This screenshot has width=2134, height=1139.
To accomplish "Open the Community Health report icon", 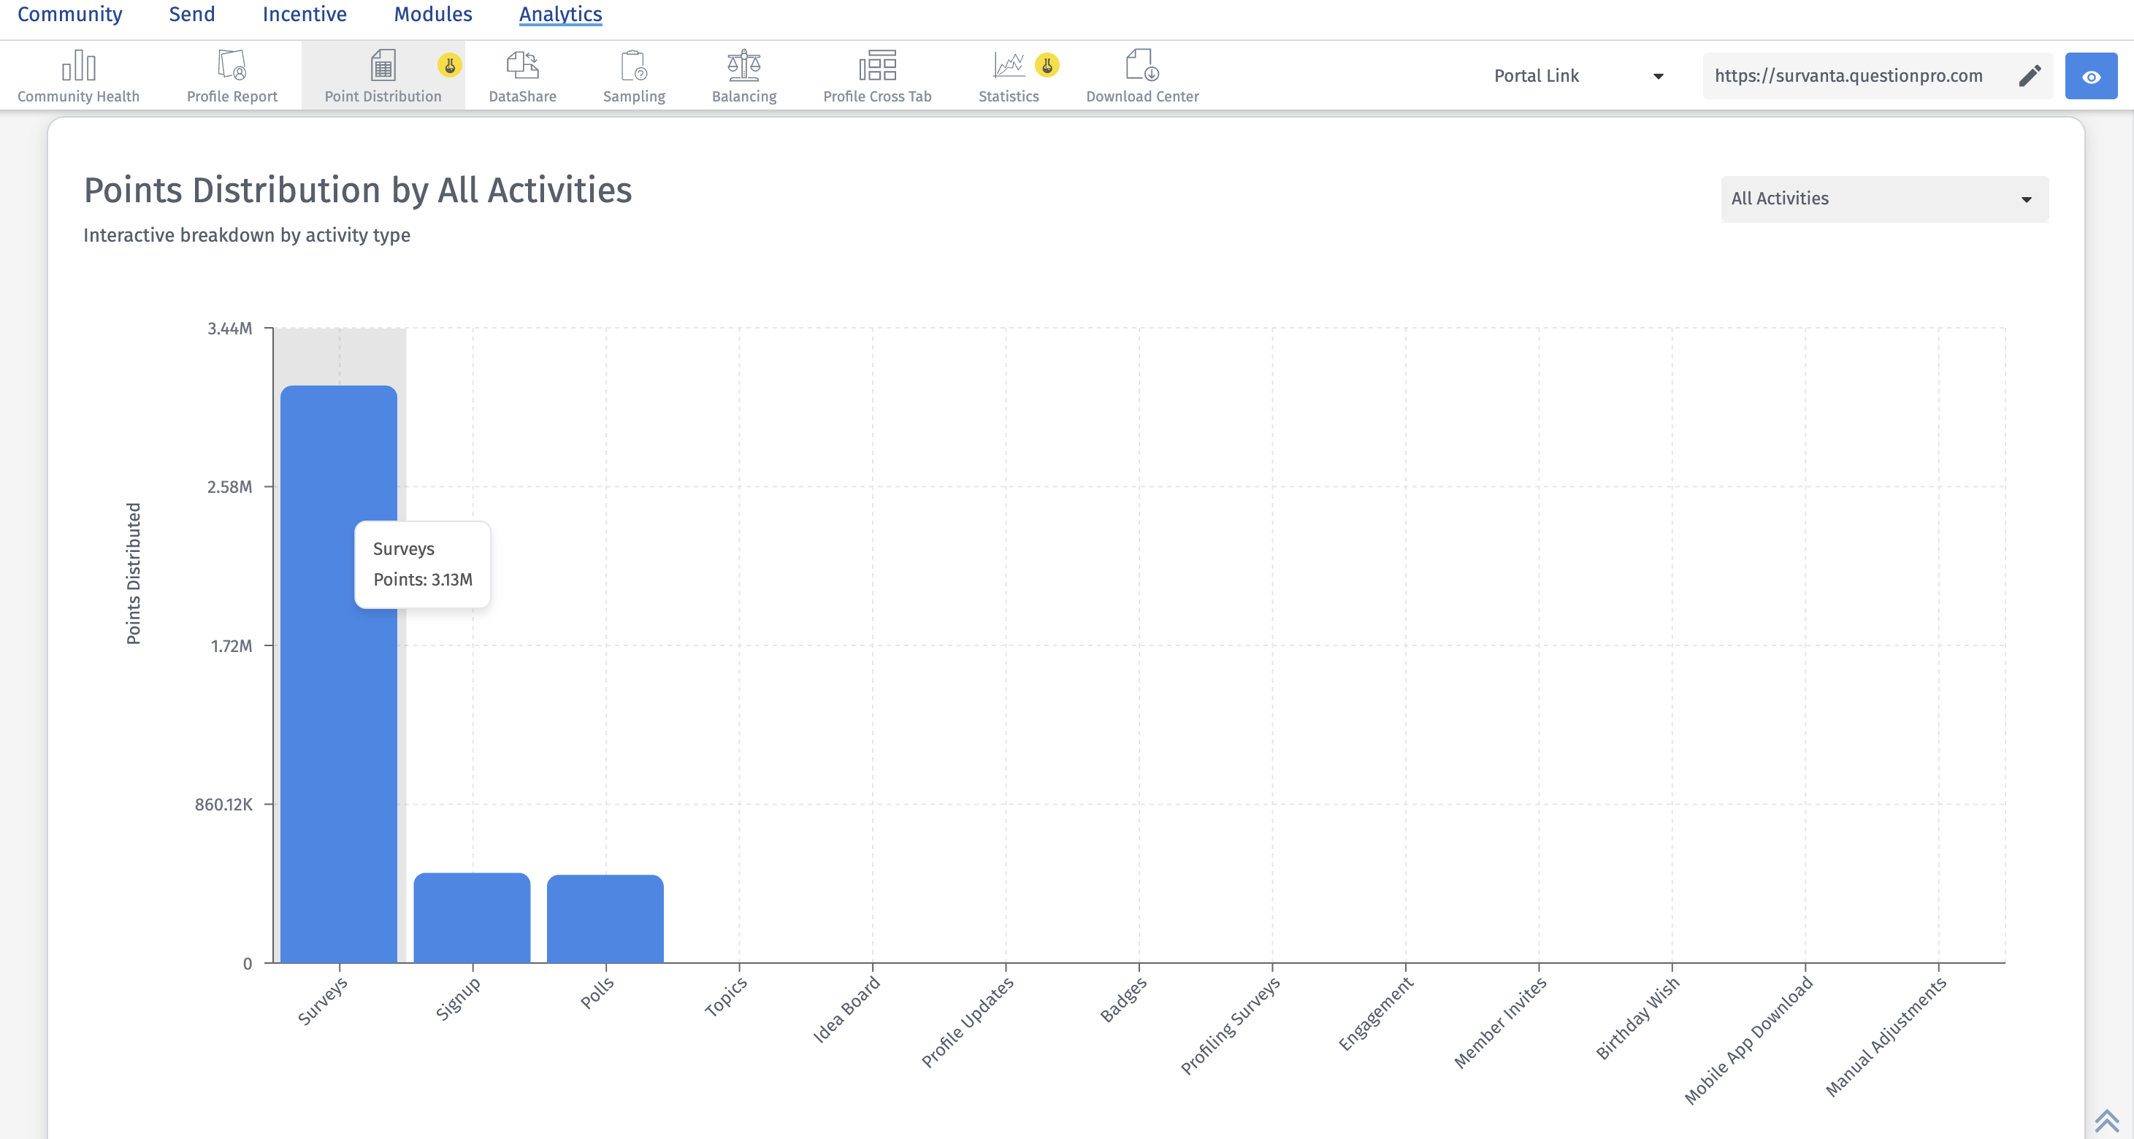I will tap(79, 64).
